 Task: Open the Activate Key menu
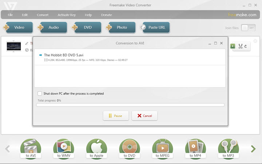pos(67,15)
